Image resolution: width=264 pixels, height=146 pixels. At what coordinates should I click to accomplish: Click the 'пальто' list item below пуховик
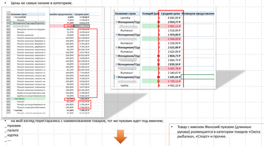13,130
